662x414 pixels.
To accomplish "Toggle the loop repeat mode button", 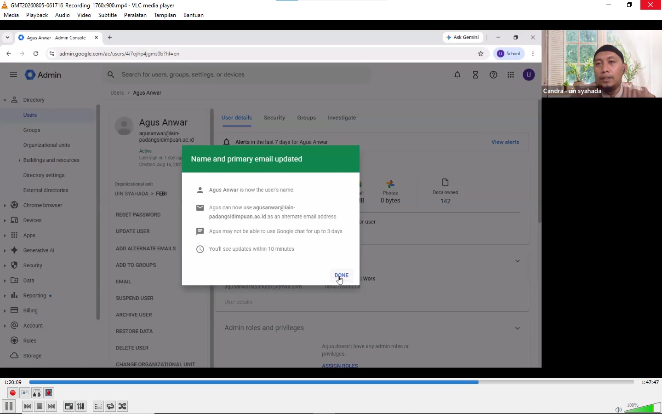I will point(110,406).
